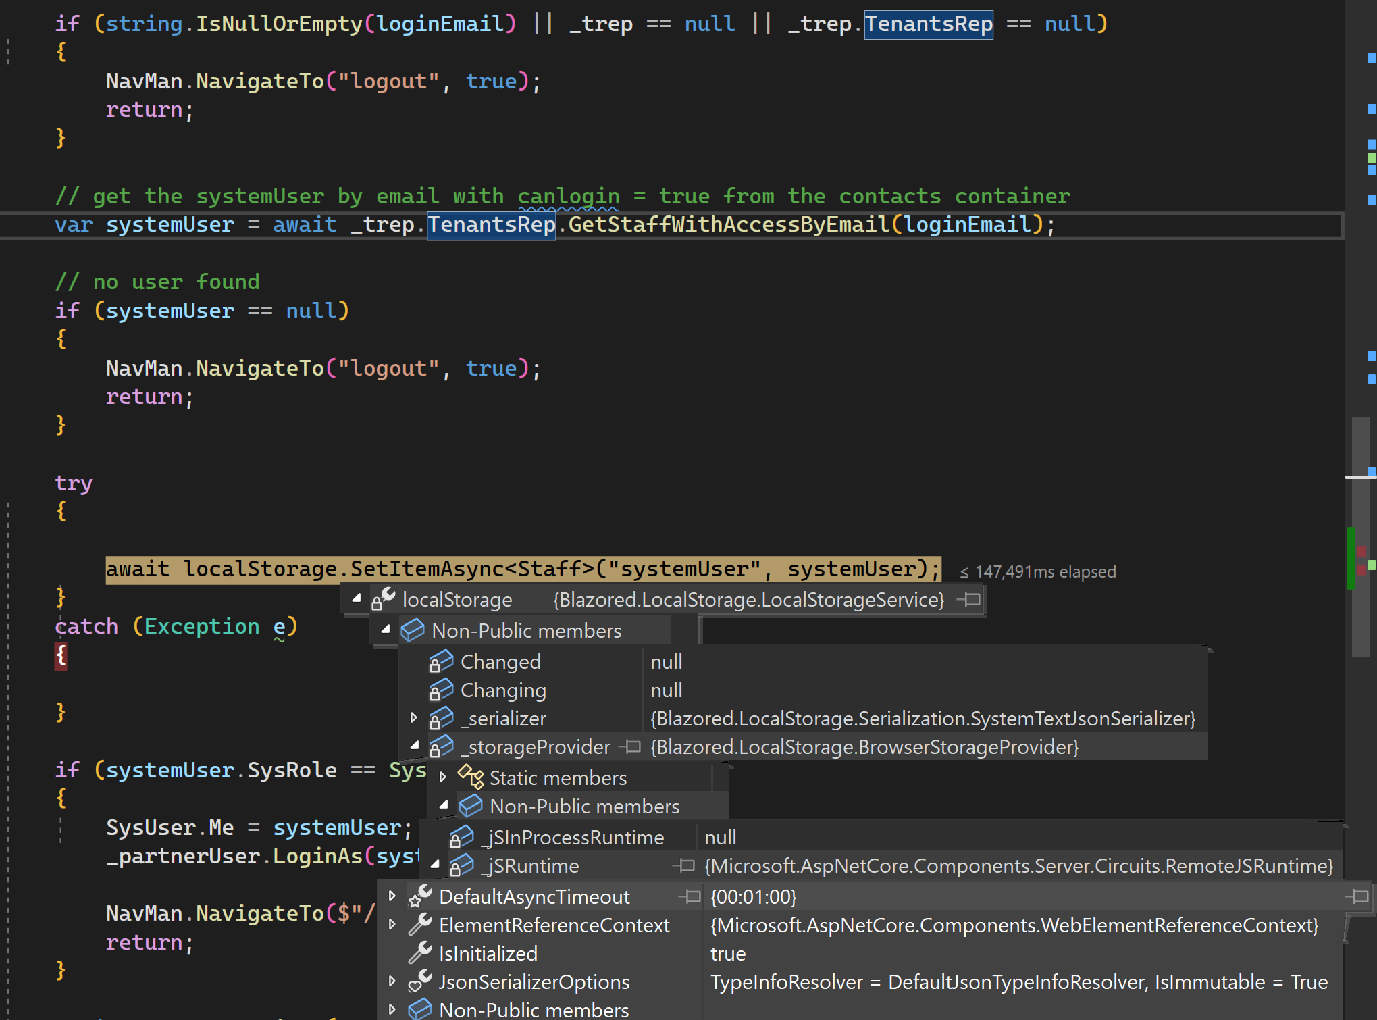The image size is (1377, 1020).
Task: Expand the ElementReferenceContext property
Action: tap(393, 925)
